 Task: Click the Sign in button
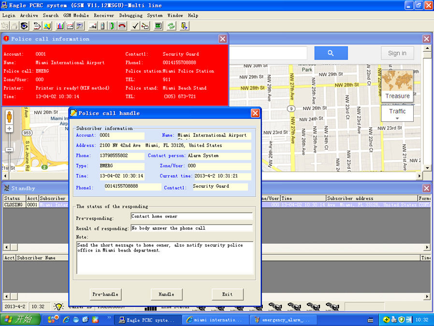tap(397, 53)
